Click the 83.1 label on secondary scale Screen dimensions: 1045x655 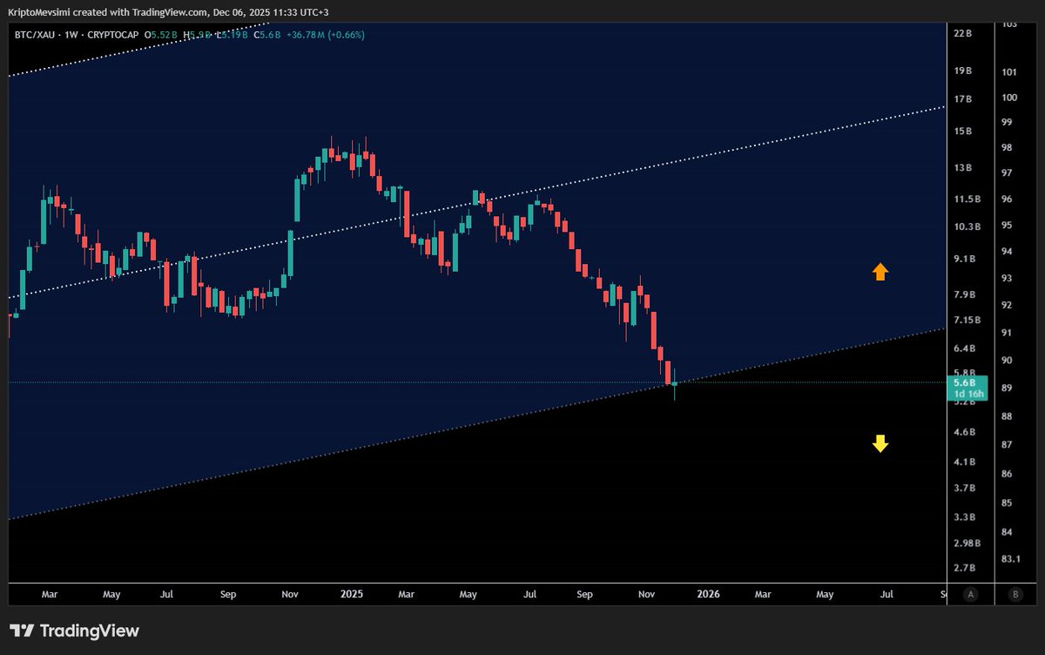pyautogui.click(x=1011, y=559)
